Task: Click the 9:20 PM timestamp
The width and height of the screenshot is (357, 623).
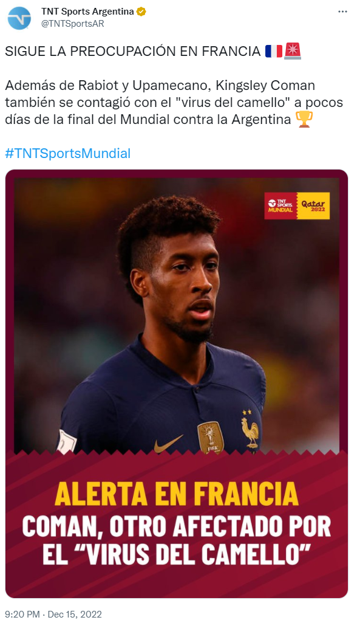Action: [22, 614]
